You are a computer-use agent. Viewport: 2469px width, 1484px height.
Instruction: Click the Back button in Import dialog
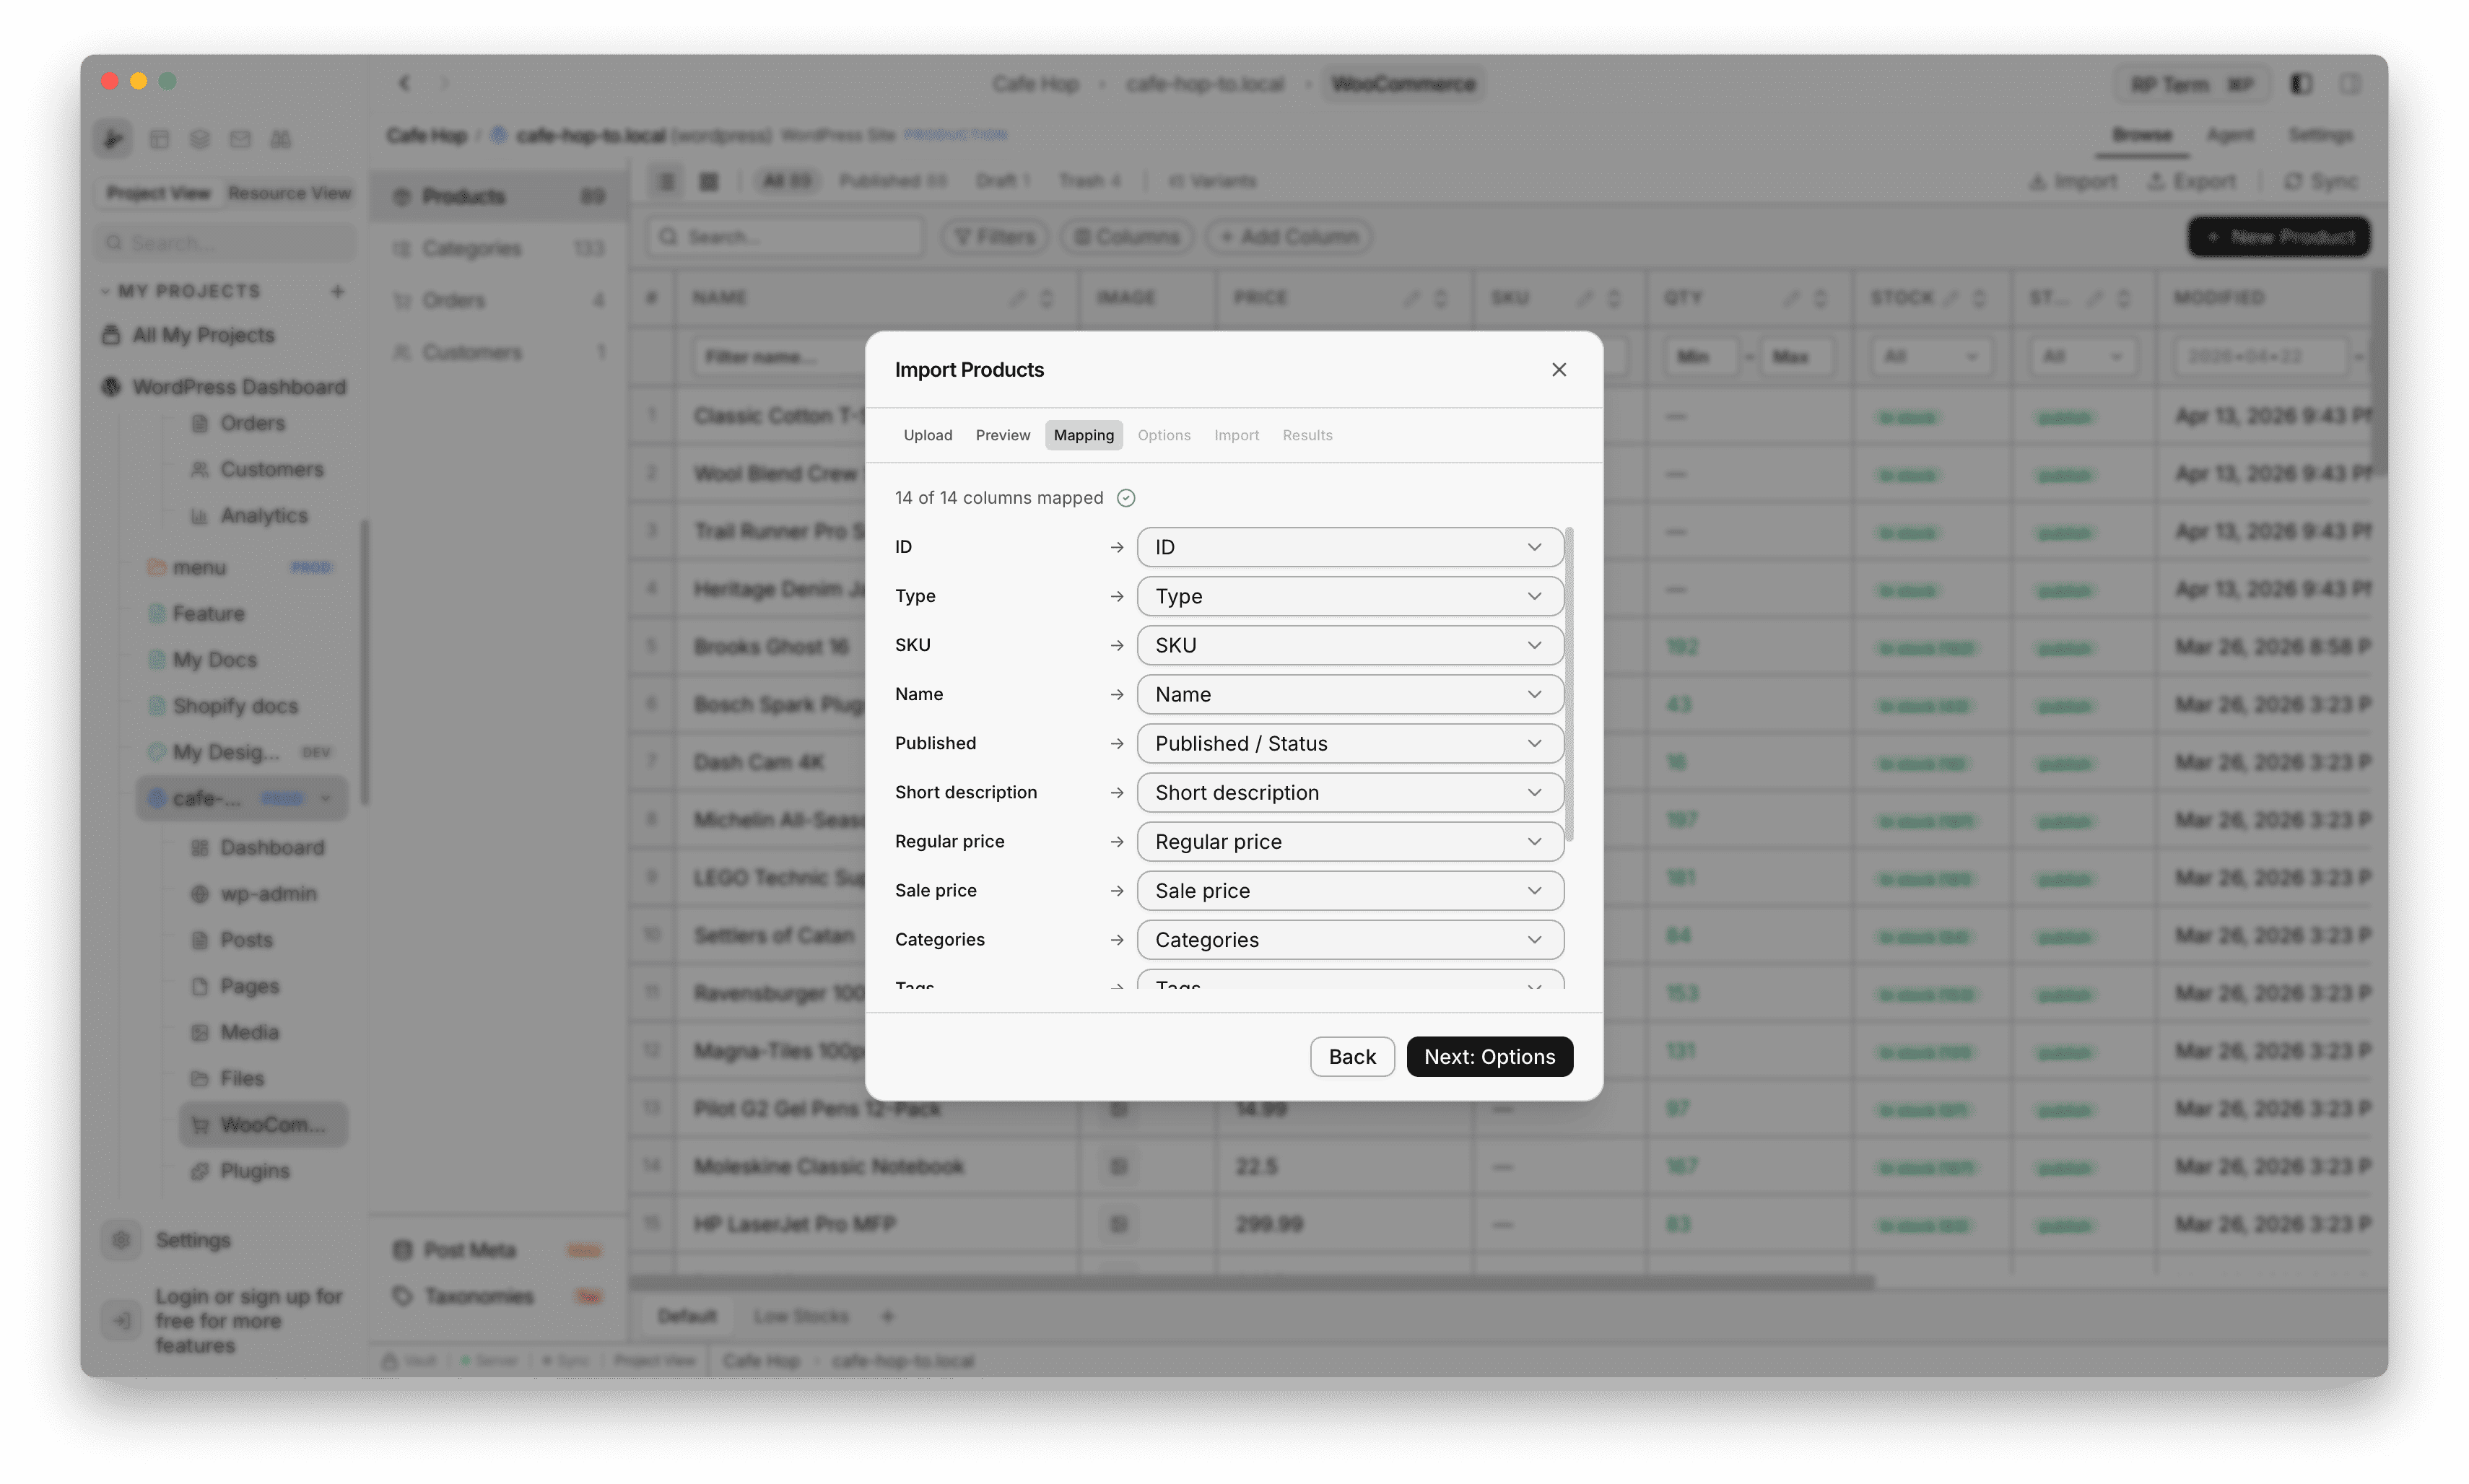[x=1352, y=1056]
